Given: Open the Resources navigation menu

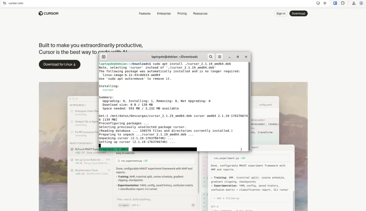Looking at the screenshot, I should click(200, 14).
